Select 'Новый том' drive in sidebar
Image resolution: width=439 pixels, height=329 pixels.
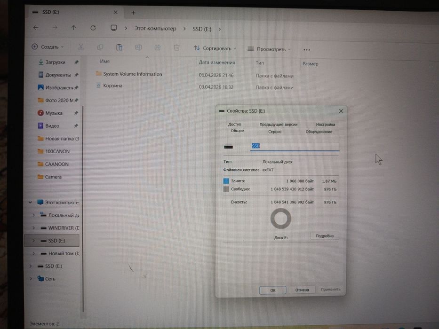pos(64,253)
